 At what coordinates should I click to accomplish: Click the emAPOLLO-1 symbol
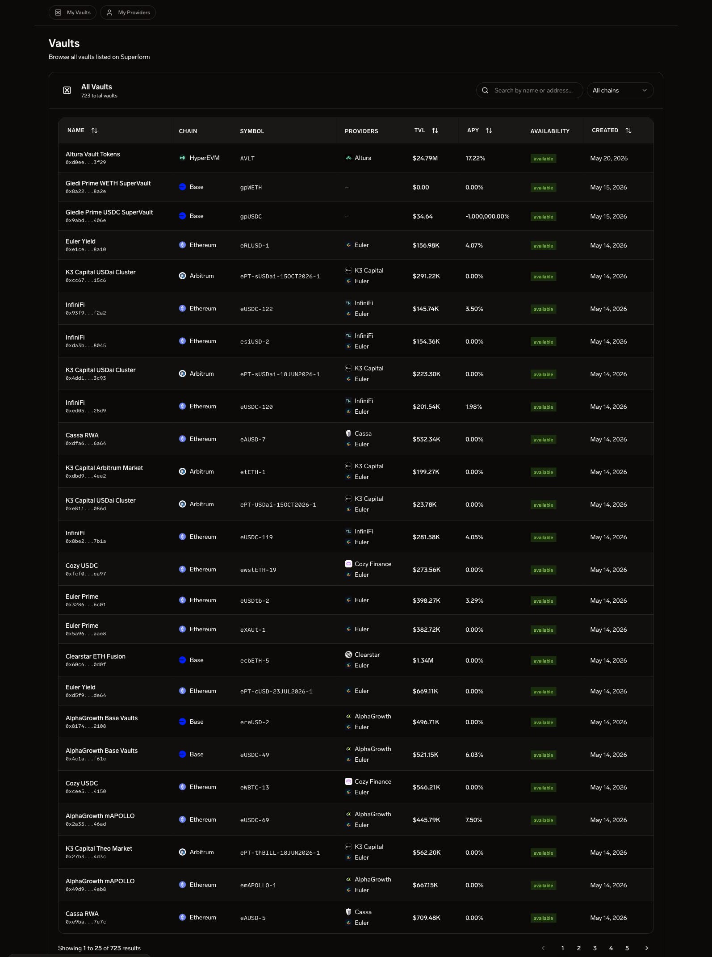[x=258, y=886]
